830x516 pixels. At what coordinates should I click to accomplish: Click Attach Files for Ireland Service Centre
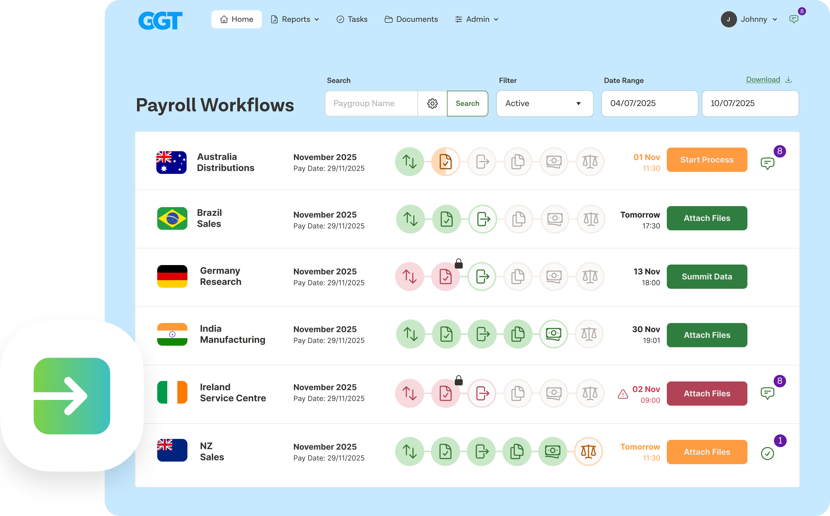[x=707, y=394]
